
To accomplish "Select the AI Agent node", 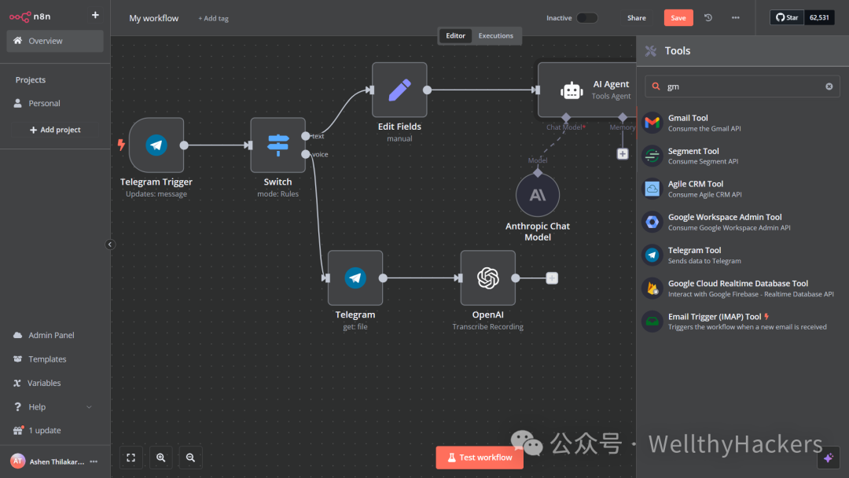I will tap(587, 90).
